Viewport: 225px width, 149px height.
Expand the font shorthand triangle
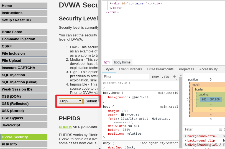[119, 119]
